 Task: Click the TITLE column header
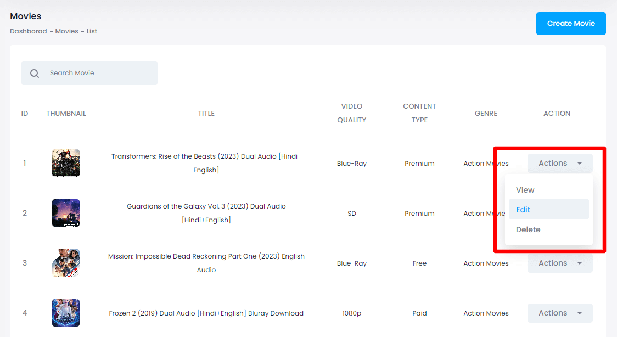(x=206, y=113)
